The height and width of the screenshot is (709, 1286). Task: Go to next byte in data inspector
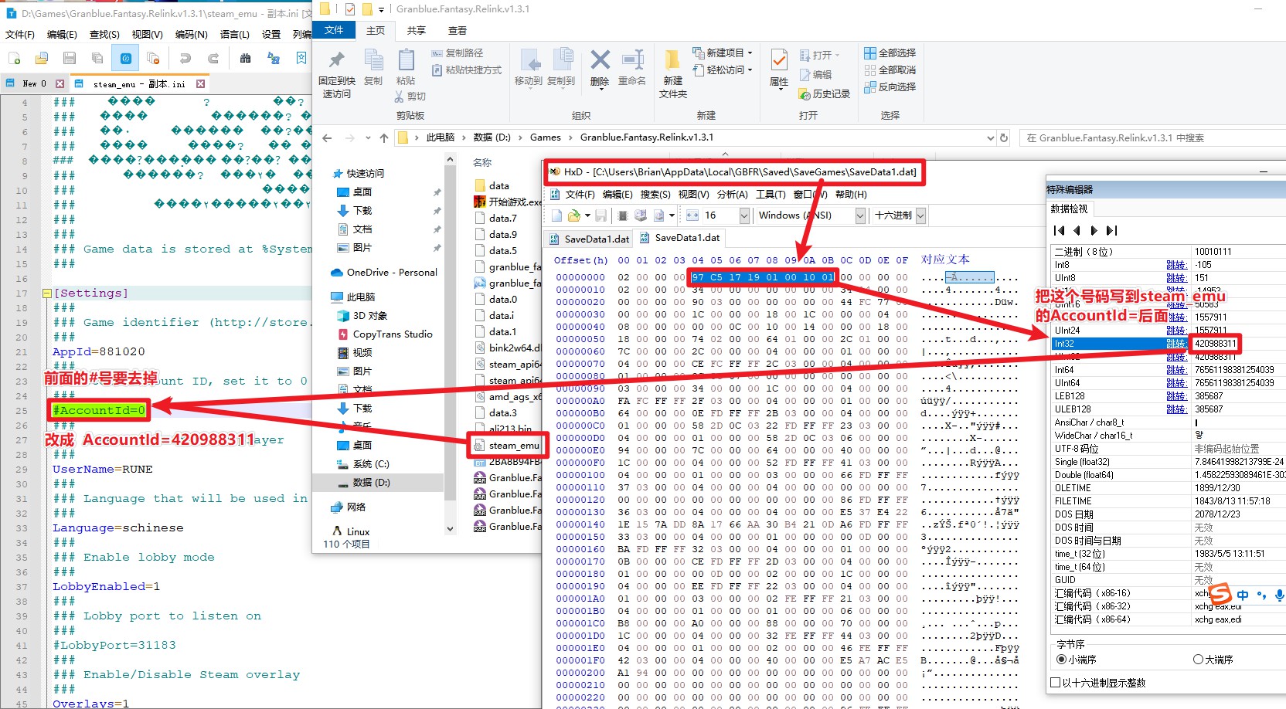tap(1094, 230)
